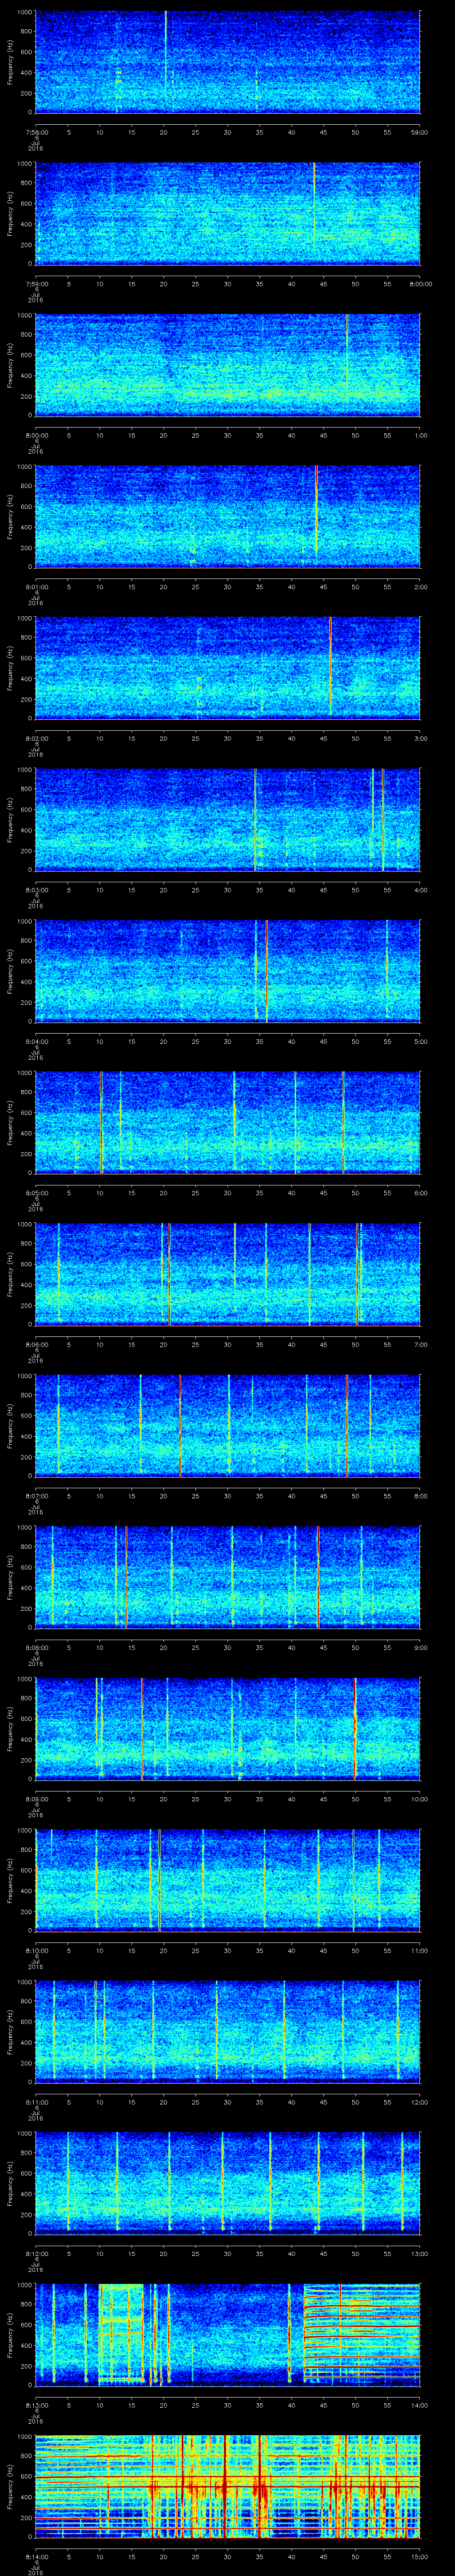Click the 10:00 end time label
This screenshot has width=455, height=2576.
[420, 1798]
